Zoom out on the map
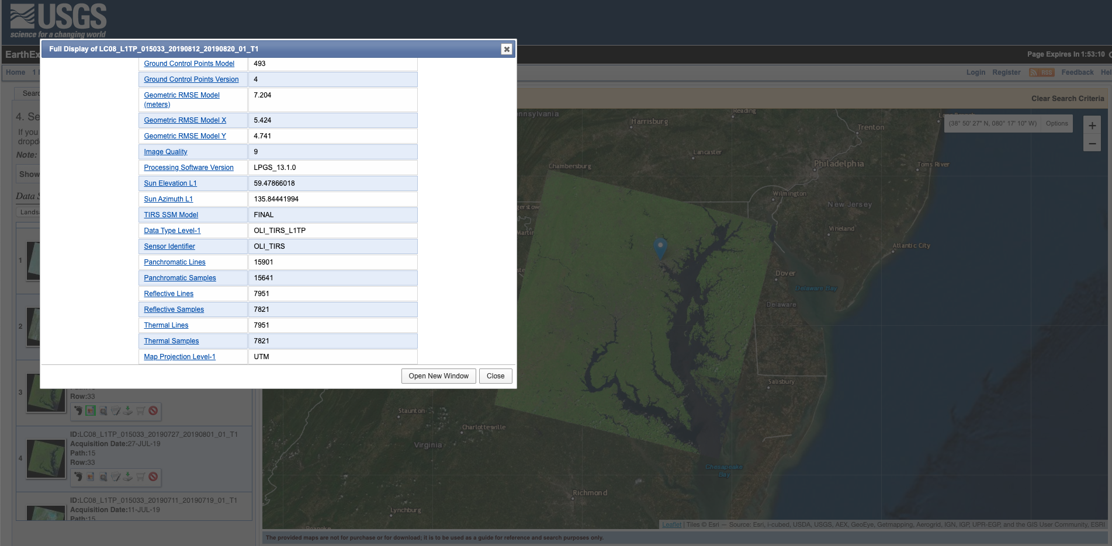1112x546 pixels. (1092, 144)
